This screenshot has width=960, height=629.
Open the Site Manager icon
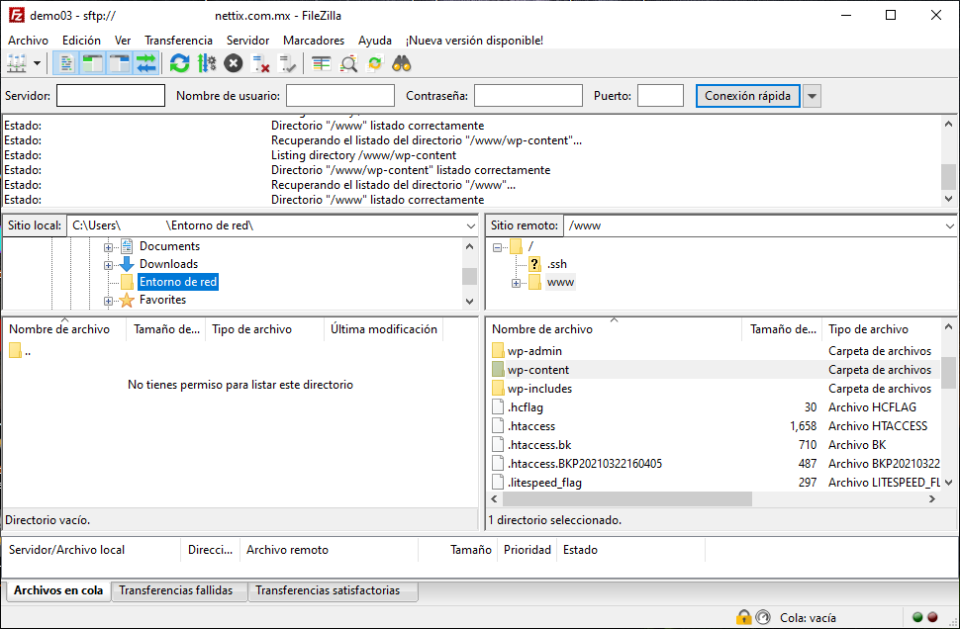point(17,63)
